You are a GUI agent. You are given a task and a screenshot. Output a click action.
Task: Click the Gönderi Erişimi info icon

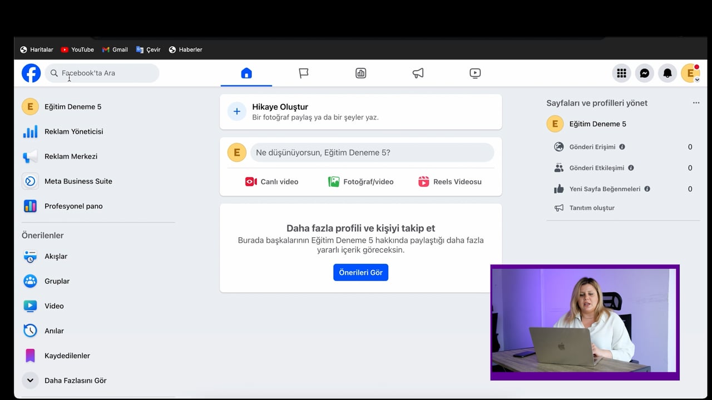[622, 147]
